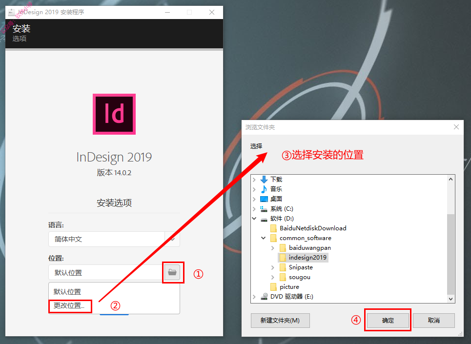Expand the 下载 tree node

(254, 180)
